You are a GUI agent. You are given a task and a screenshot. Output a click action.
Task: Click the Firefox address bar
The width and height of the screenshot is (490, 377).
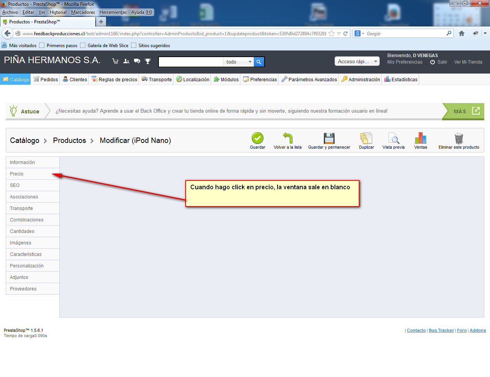[x=174, y=33]
